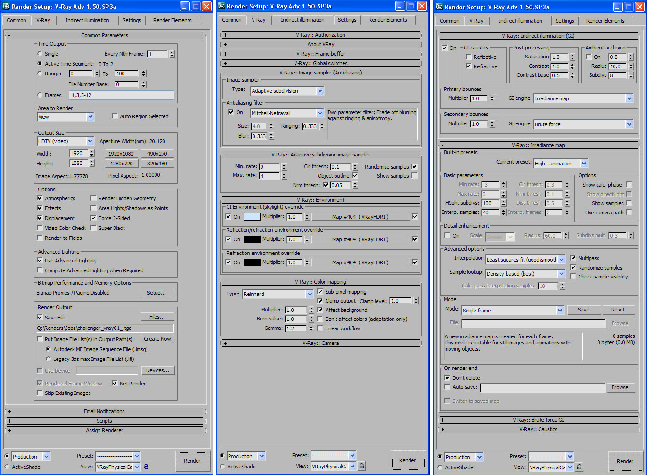
Task: Expand V-Ray Global switches rollout
Action: coord(321,63)
